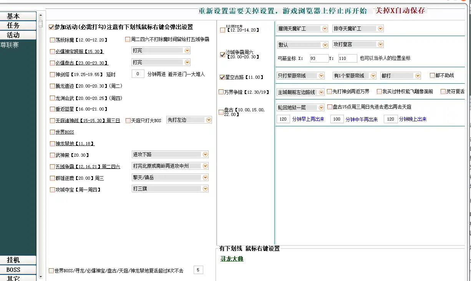Open the 擎天/镇岳 dropdown
The height and width of the screenshot is (281, 471).
click(170, 177)
